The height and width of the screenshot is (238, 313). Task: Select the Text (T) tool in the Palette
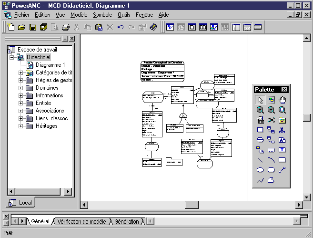pyautogui.click(x=282, y=150)
